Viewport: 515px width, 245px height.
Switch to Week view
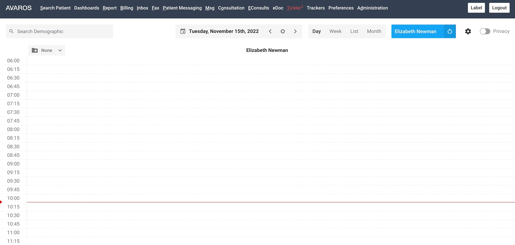click(x=335, y=31)
